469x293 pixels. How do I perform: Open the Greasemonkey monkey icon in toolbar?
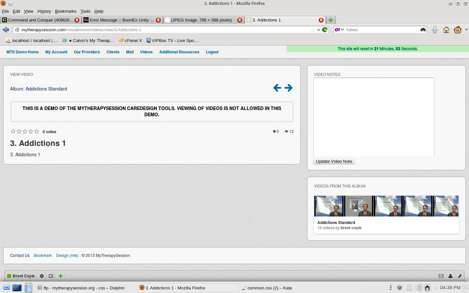pyautogui.click(x=458, y=30)
